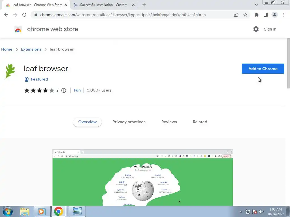Click the share page icon in address bar
This screenshot has width=290, height=217.
(x=236, y=15)
